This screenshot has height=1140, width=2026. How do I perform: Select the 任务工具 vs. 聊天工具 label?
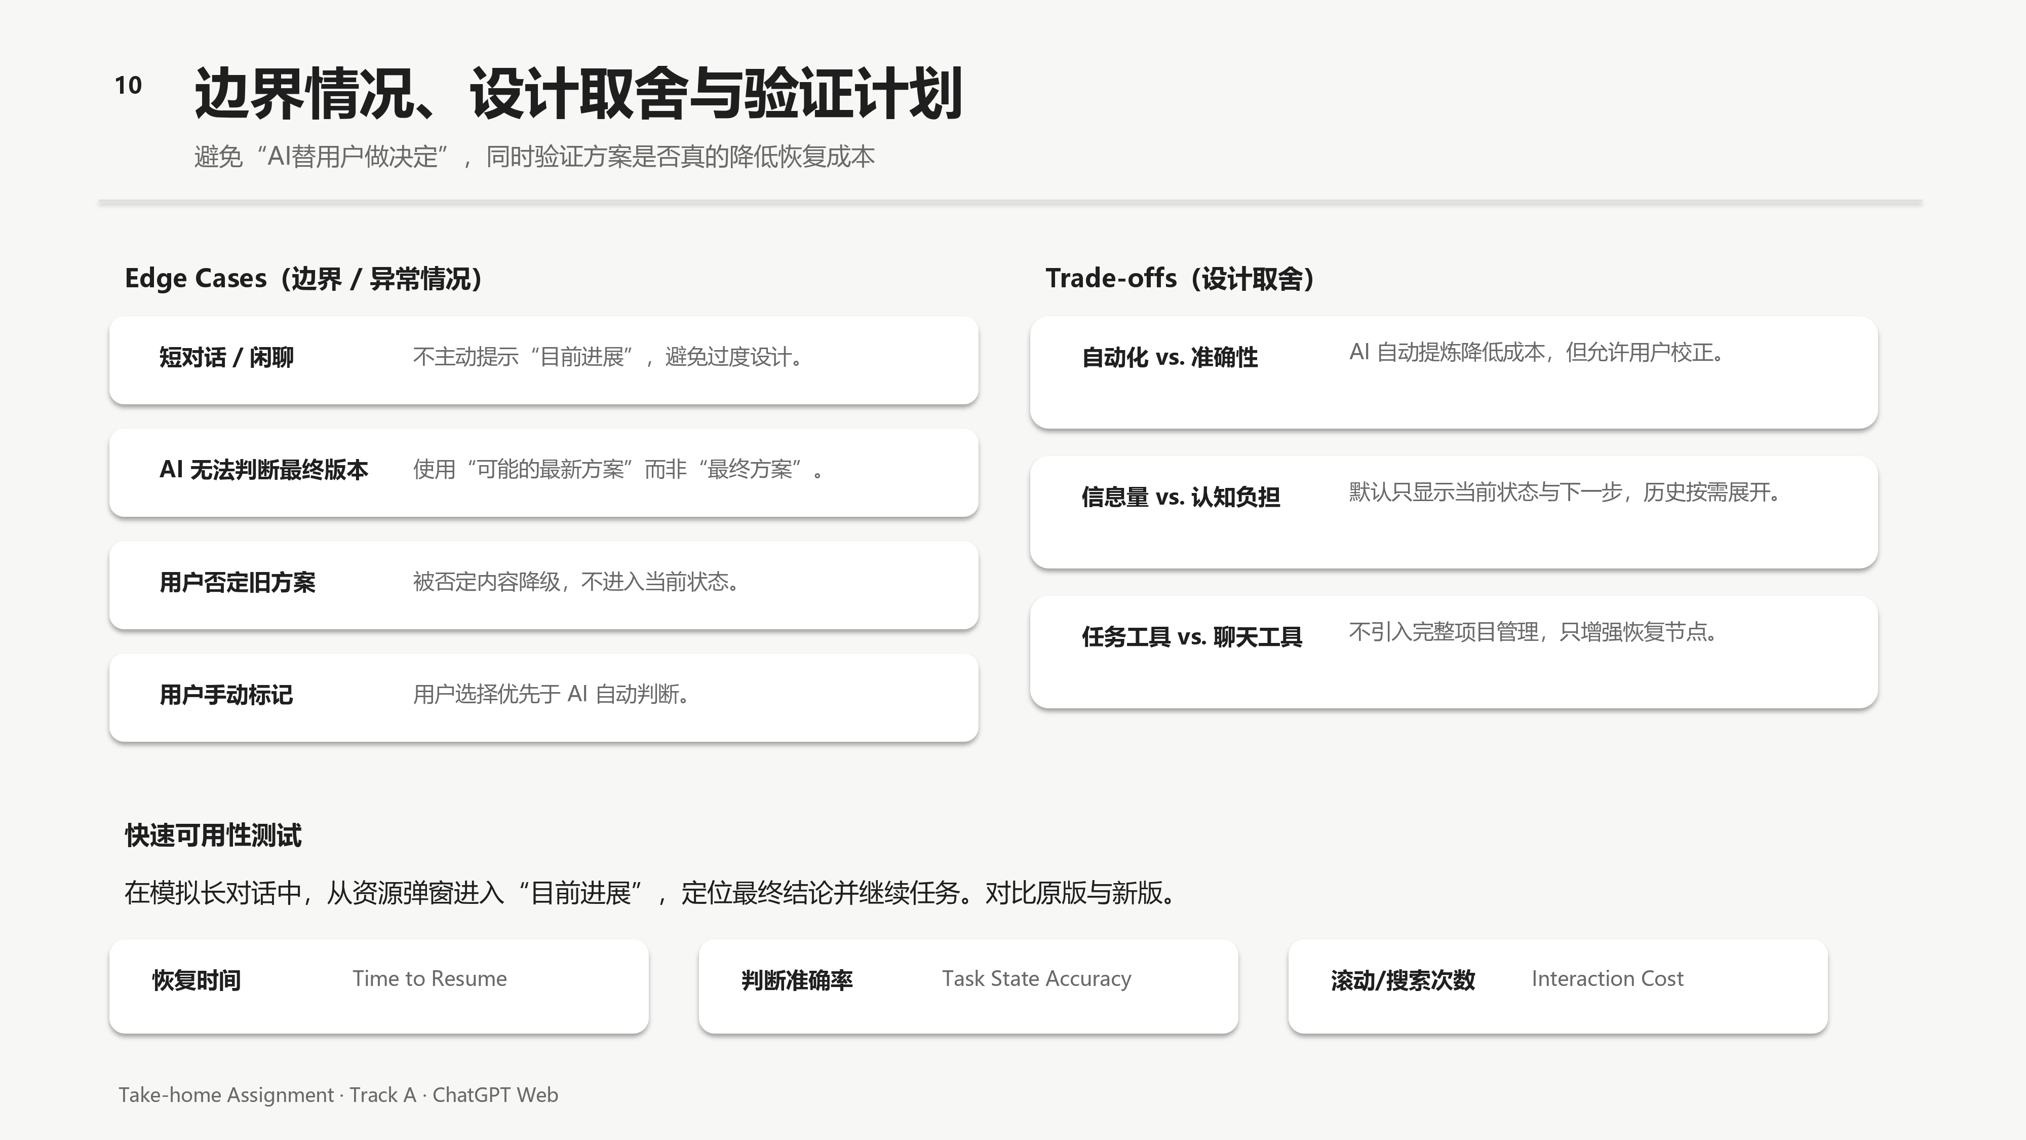pos(1191,637)
